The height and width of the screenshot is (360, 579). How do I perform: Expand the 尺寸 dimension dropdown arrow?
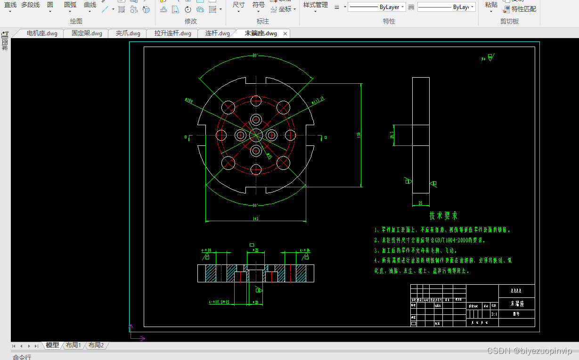238,12
